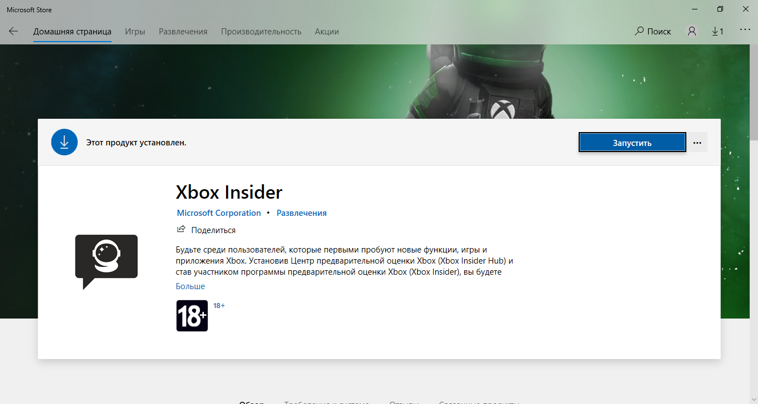
Task: Restore down the Microsoft Store window
Action: (720, 9)
